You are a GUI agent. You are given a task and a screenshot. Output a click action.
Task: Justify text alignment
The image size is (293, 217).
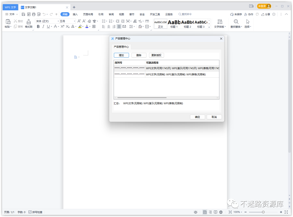coord(119,27)
